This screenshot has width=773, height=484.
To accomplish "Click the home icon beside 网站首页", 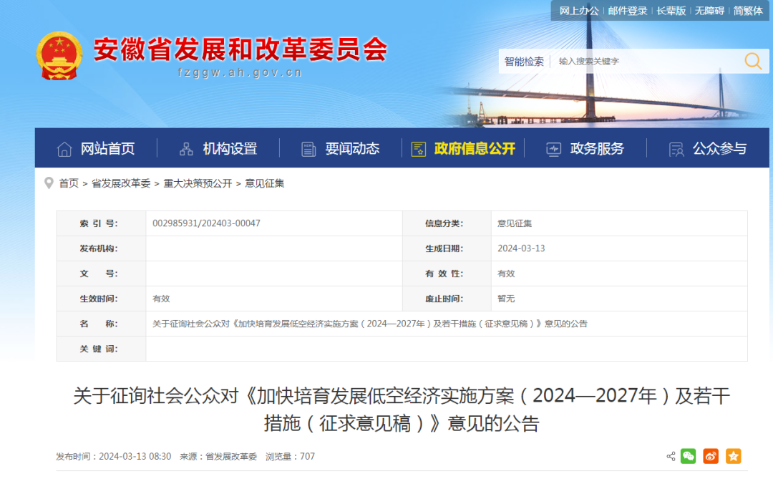I will click(x=64, y=149).
